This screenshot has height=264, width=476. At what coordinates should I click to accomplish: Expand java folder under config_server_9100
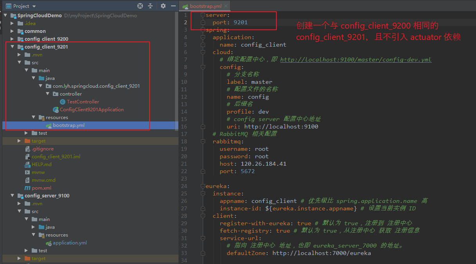point(34,227)
